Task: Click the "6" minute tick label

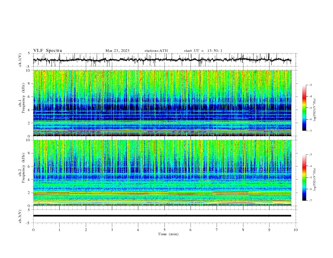Action: [x=190, y=230]
